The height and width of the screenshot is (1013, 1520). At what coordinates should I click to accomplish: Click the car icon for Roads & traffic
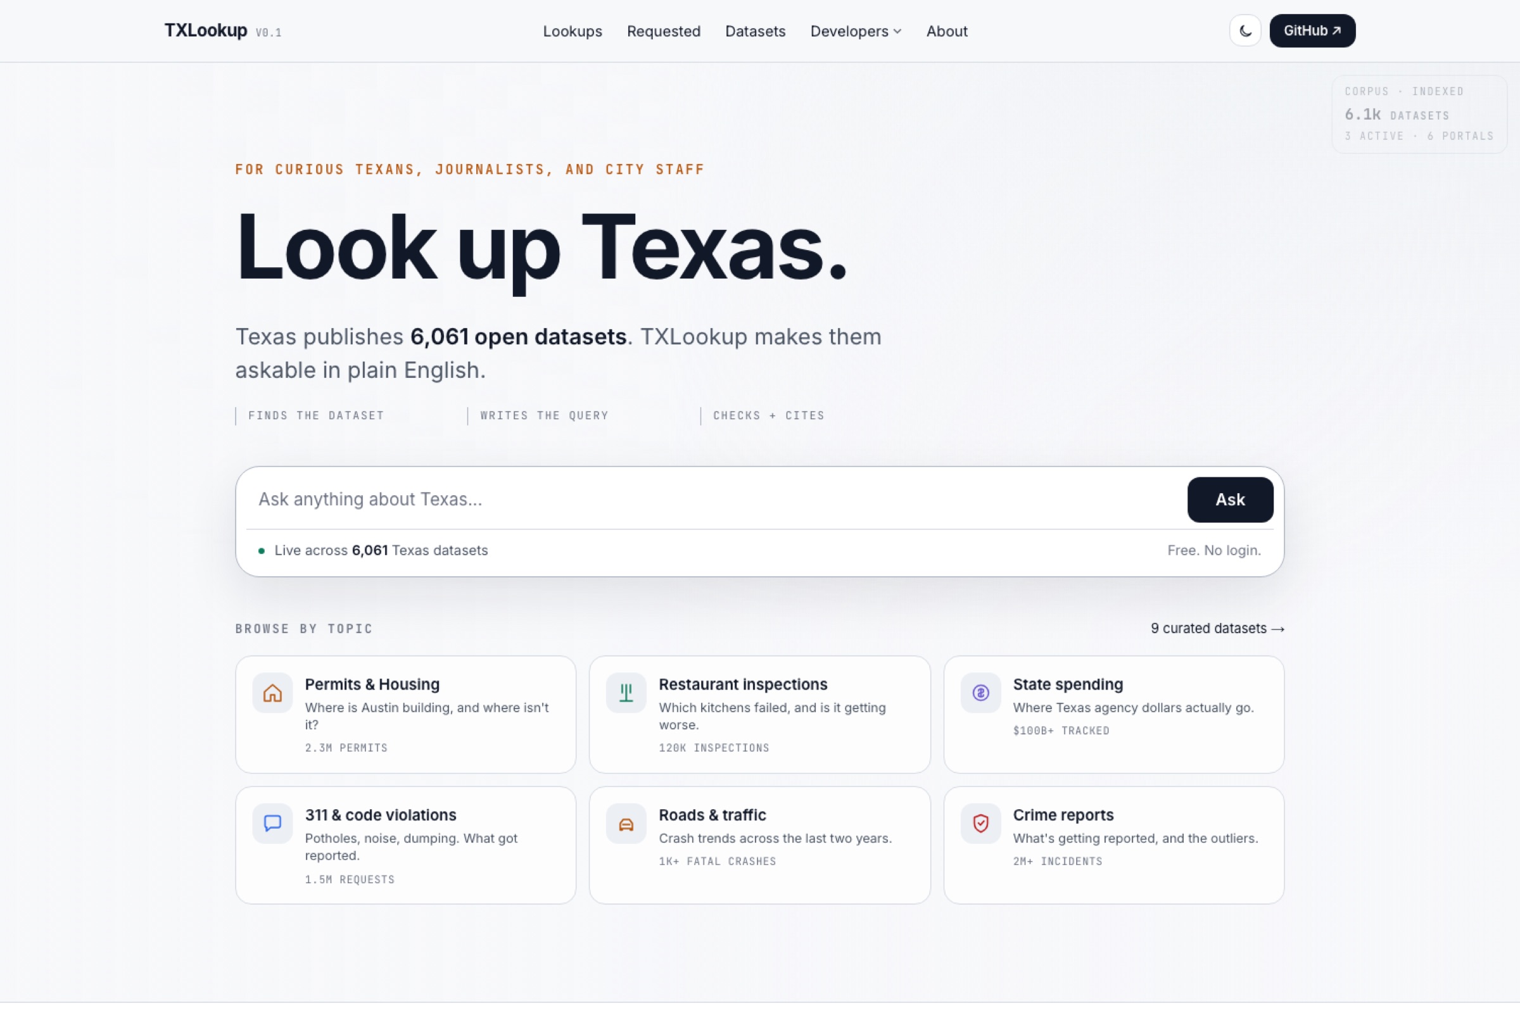coord(626,823)
